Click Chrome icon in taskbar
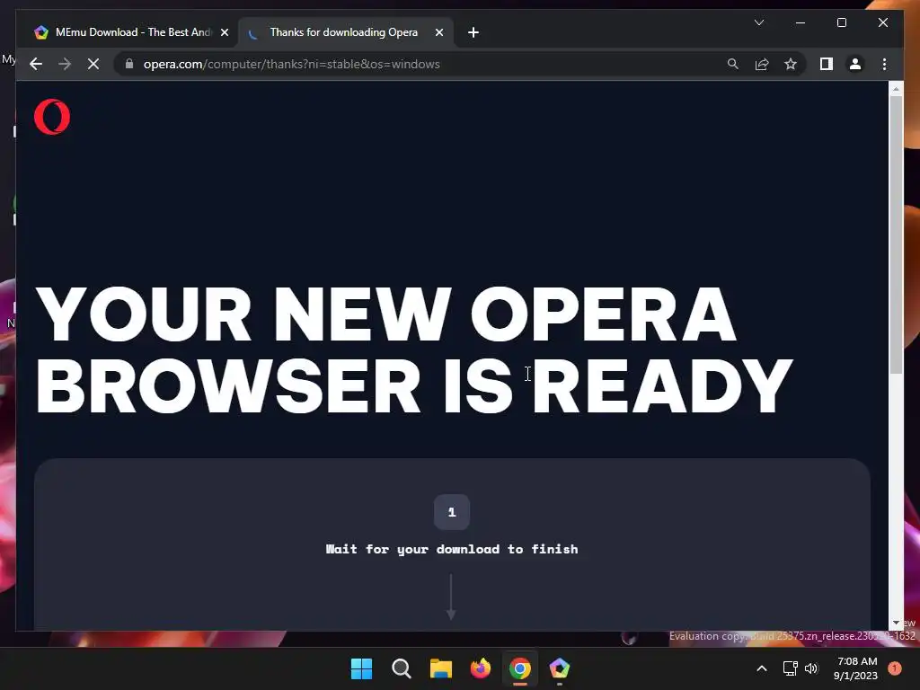 520,668
